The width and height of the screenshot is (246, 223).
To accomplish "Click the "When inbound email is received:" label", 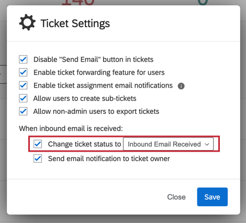I will pos(71,129).
